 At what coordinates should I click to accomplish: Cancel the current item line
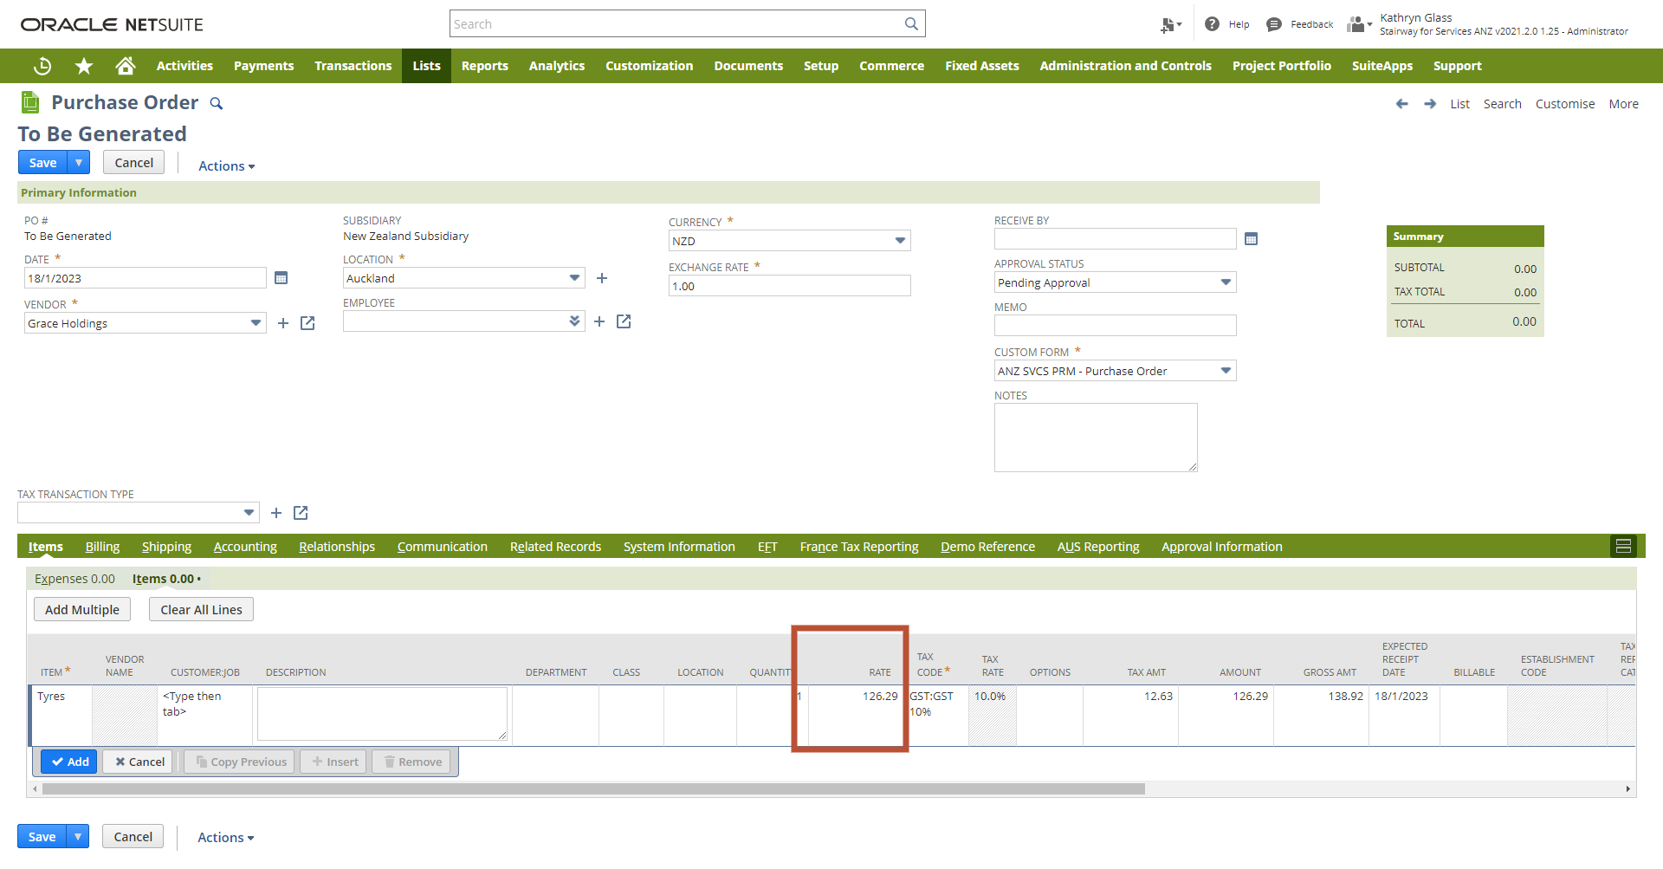[x=139, y=762]
